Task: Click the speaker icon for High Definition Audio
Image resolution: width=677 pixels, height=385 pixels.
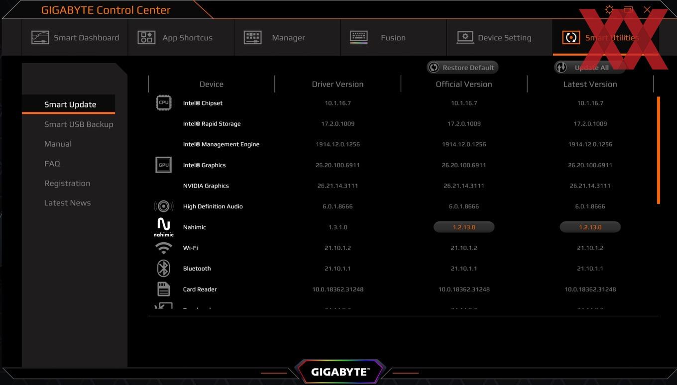Action: pyautogui.click(x=163, y=206)
